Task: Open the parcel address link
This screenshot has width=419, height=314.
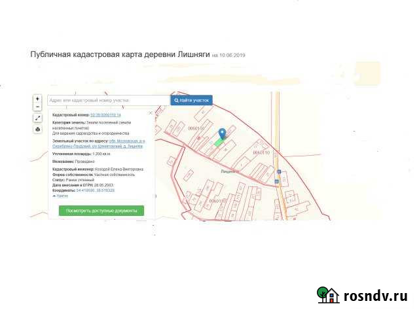Action: [x=99, y=144]
